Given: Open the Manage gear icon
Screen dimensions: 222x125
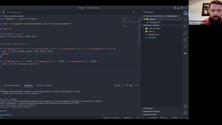Looking at the screenshot, I should pyautogui.click(x=185, y=112).
